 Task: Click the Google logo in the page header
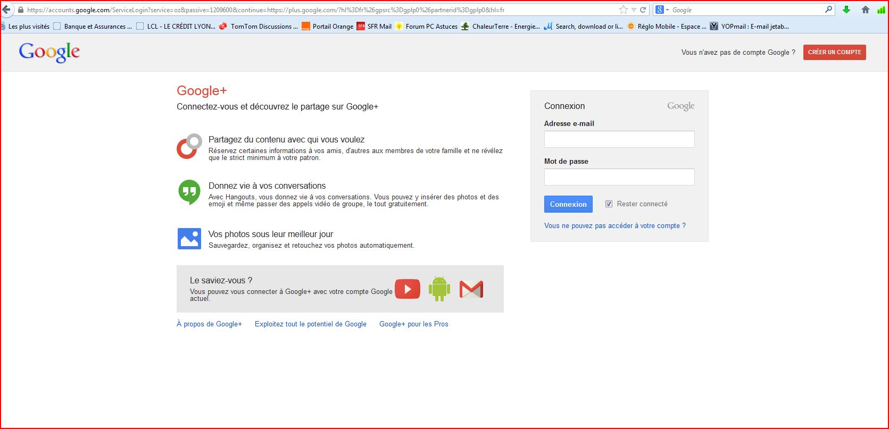tap(49, 52)
